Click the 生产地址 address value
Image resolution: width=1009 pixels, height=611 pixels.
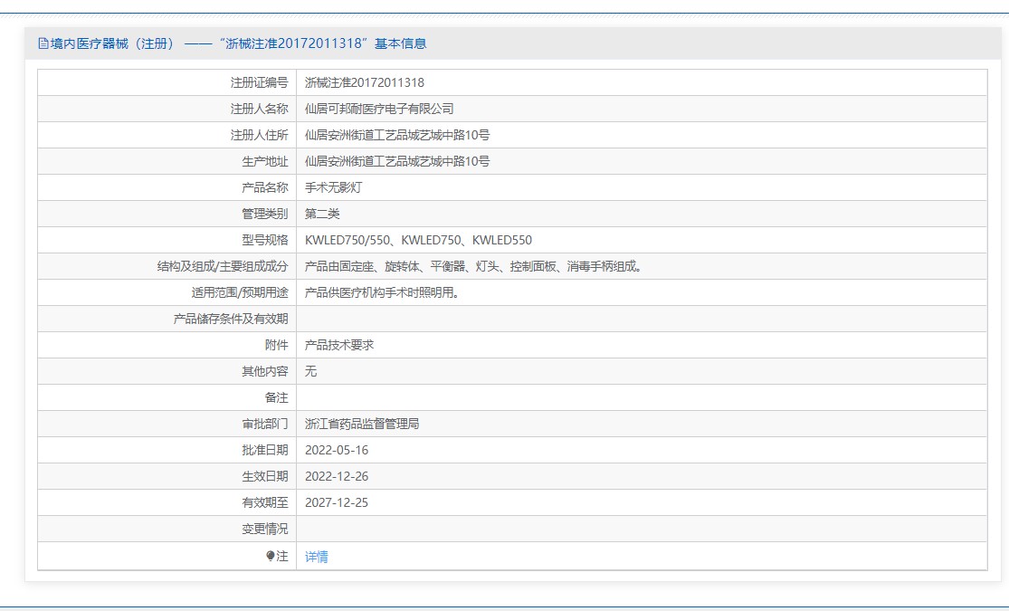(397, 162)
